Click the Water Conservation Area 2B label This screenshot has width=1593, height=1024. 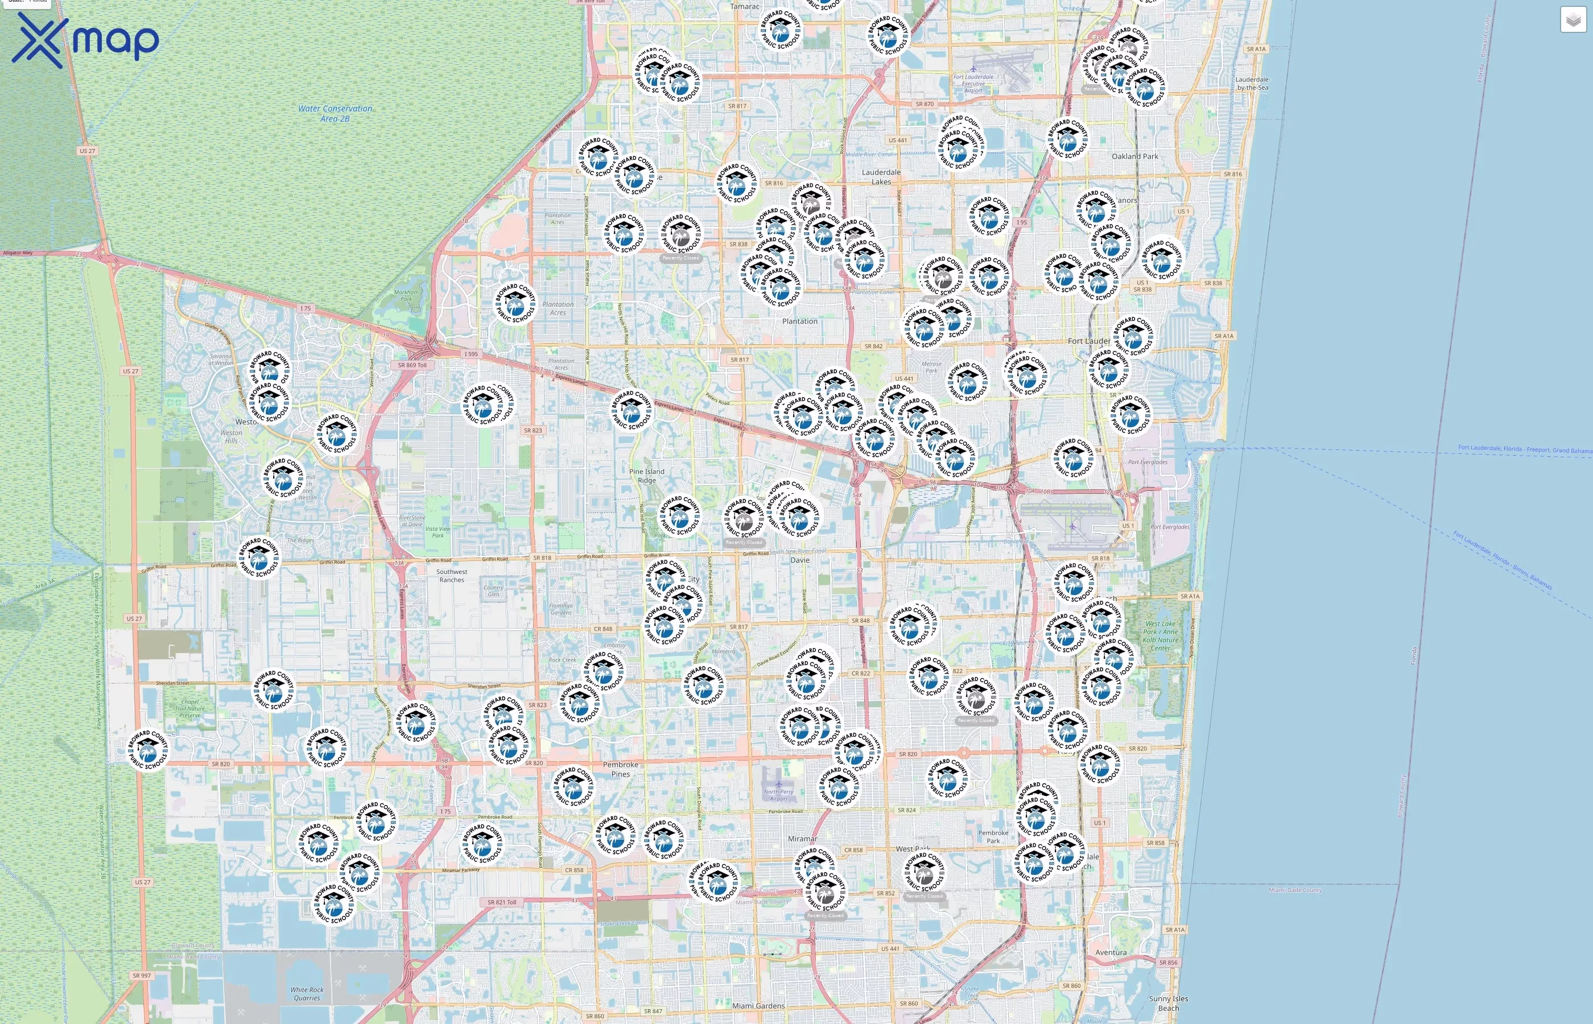335,114
